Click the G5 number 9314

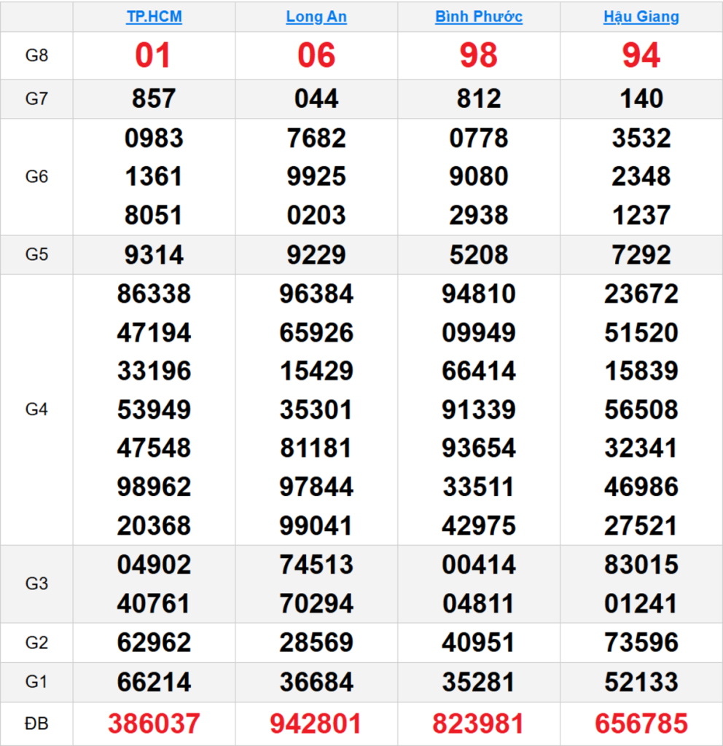155,255
